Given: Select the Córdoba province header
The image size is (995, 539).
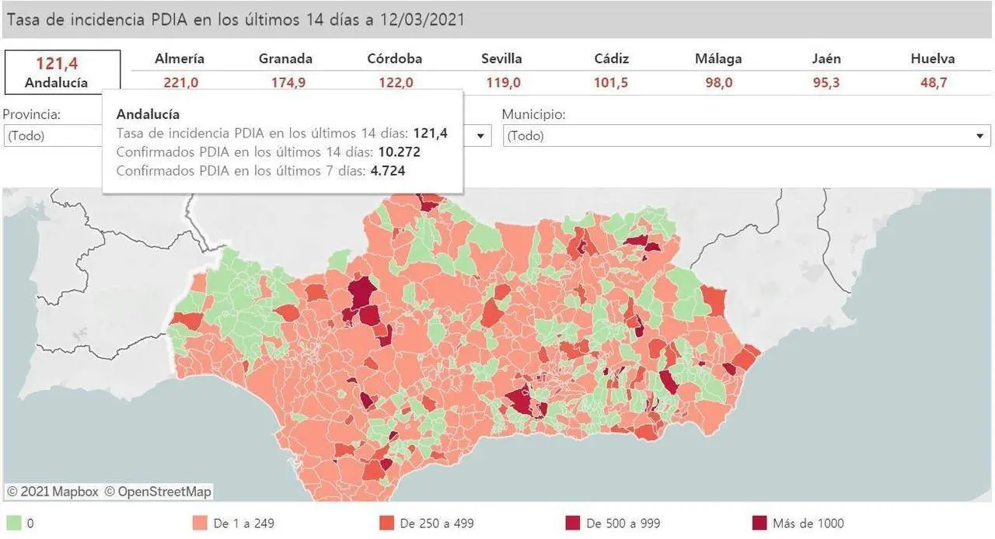Looking at the screenshot, I should (395, 59).
